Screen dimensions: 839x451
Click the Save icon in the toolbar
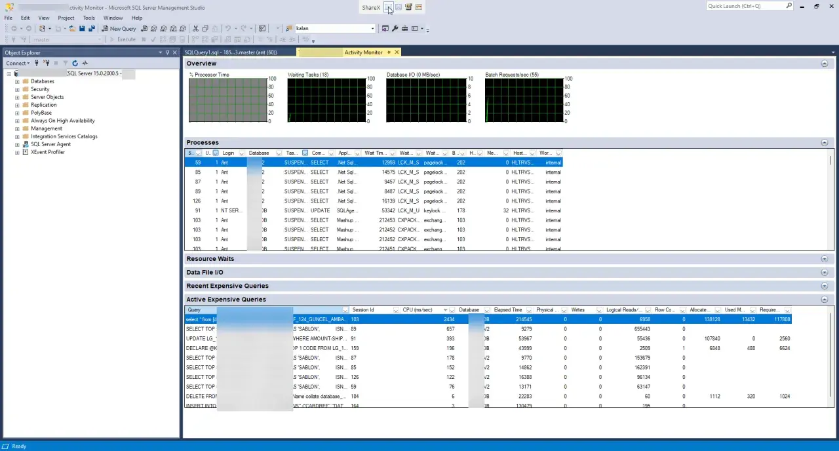click(82, 28)
